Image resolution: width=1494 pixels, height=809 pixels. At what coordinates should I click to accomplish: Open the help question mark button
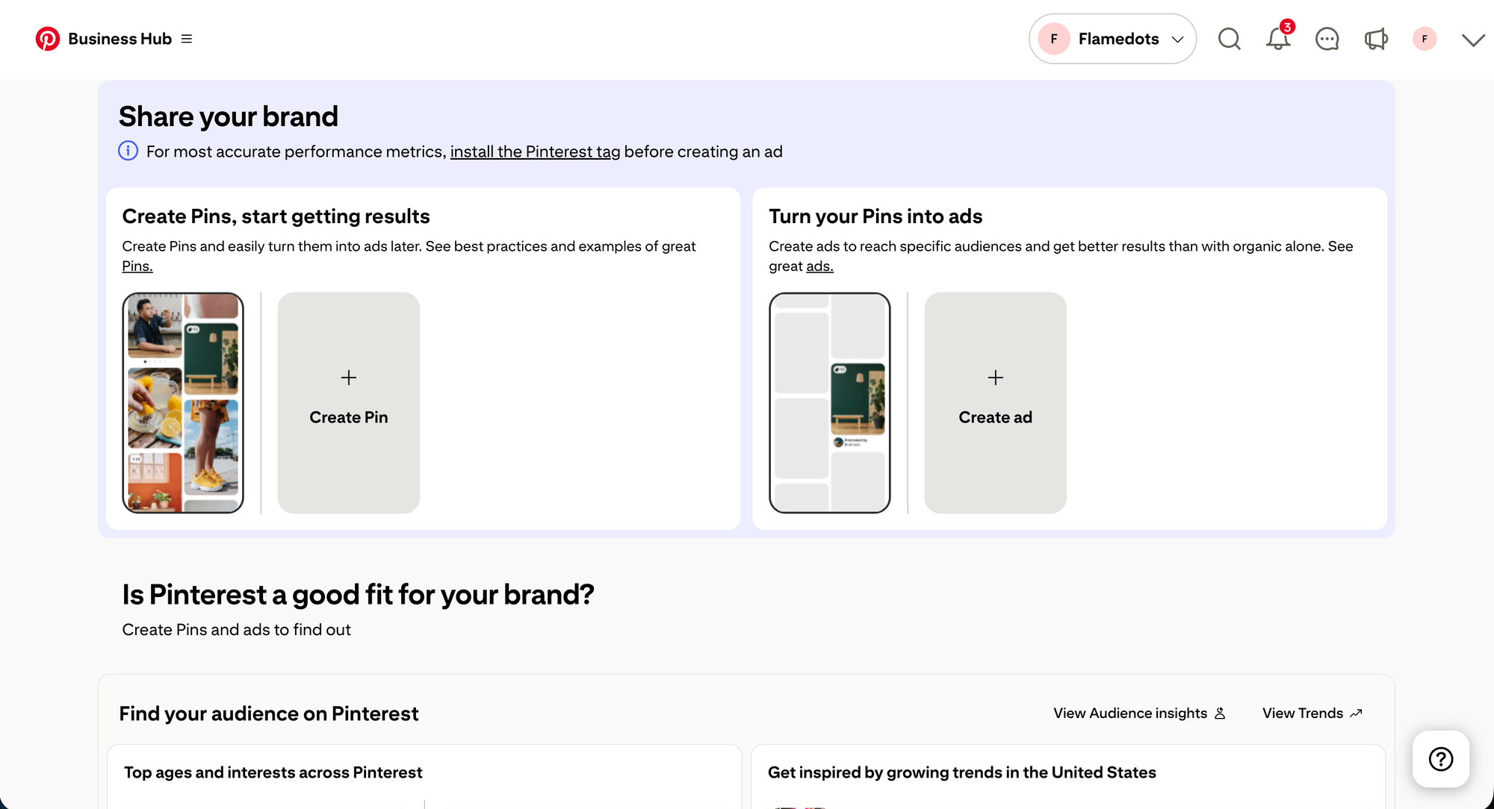[1440, 759]
